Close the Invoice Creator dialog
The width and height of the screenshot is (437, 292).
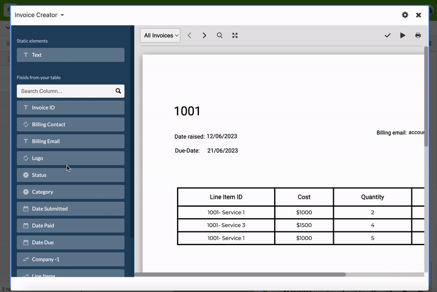click(x=418, y=15)
